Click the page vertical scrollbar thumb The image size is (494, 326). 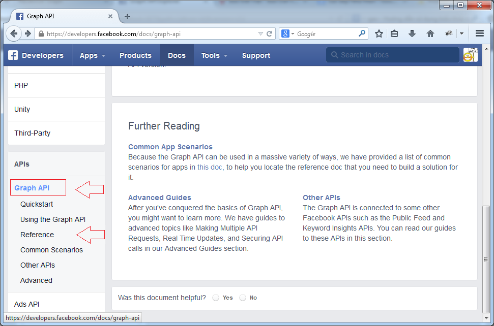click(x=486, y=259)
